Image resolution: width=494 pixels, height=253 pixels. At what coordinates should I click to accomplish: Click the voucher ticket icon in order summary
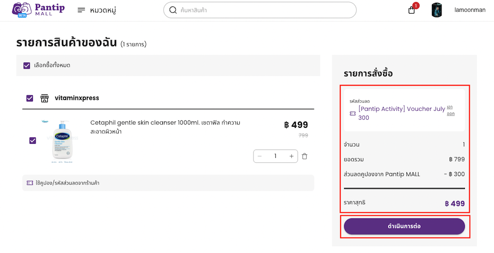tap(353, 114)
